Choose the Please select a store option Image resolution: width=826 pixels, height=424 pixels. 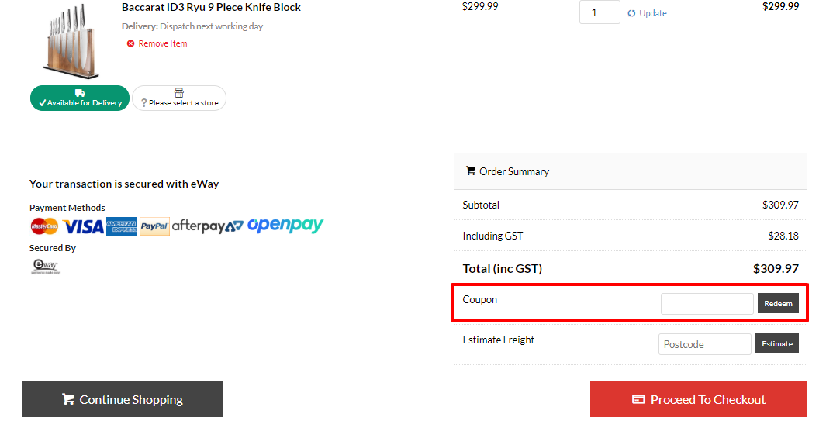[179, 98]
